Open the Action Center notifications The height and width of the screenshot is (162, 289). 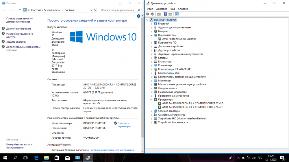(x=282, y=158)
